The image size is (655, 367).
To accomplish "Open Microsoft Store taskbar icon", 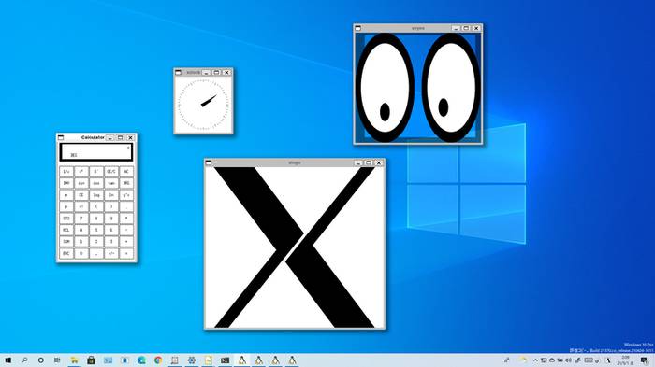I will click(91, 360).
